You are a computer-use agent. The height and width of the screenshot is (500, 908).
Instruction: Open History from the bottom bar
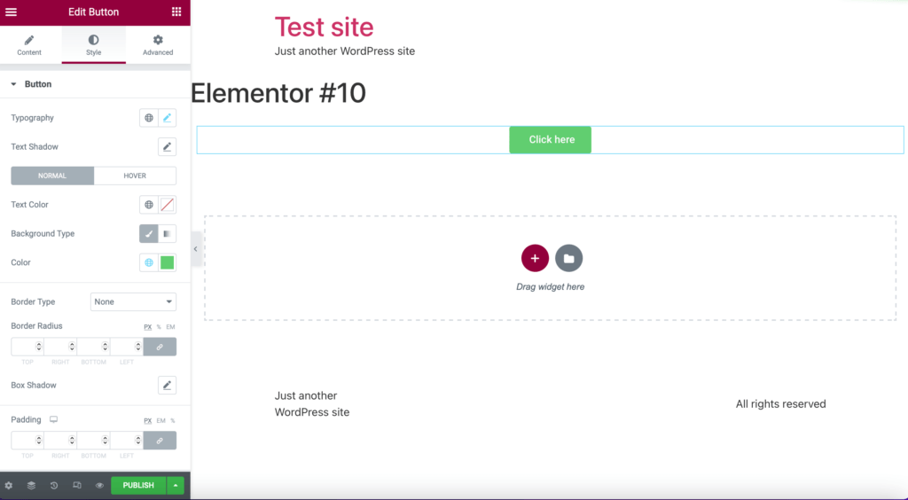pos(54,485)
